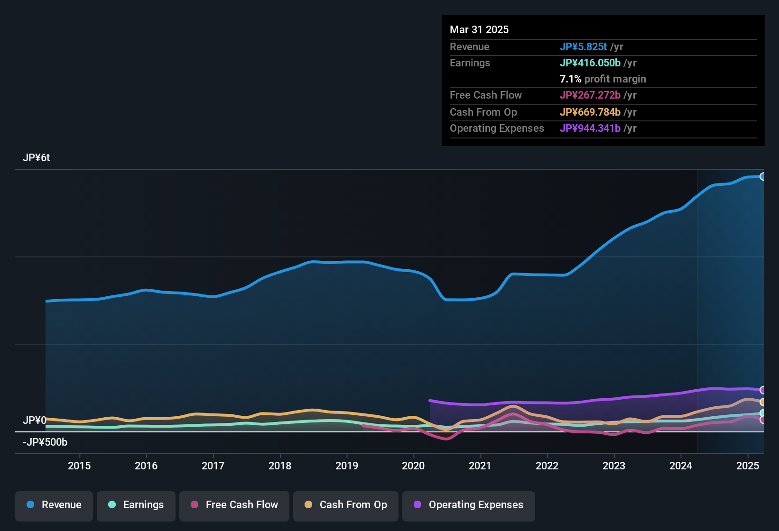Click the teal Earnings endpoint marker

pos(762,413)
